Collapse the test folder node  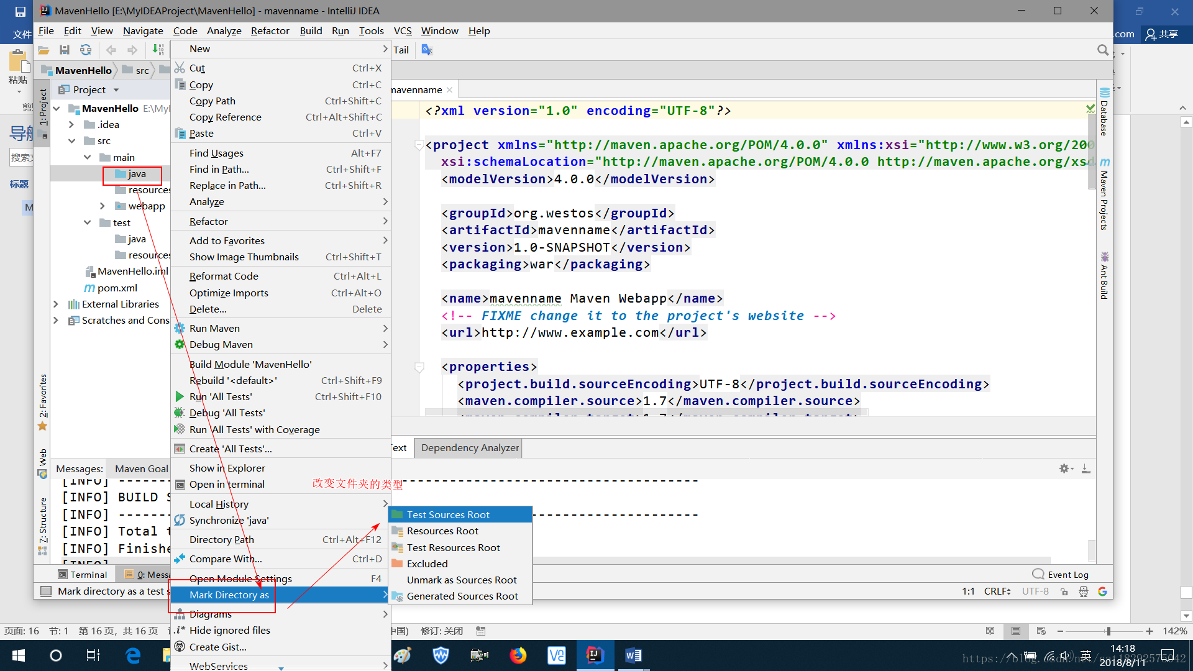coord(87,223)
